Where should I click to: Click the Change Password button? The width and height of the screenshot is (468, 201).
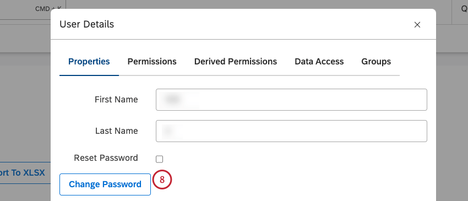tap(105, 184)
